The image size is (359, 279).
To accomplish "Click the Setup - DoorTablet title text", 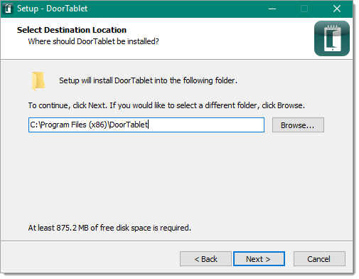I will [x=53, y=9].
